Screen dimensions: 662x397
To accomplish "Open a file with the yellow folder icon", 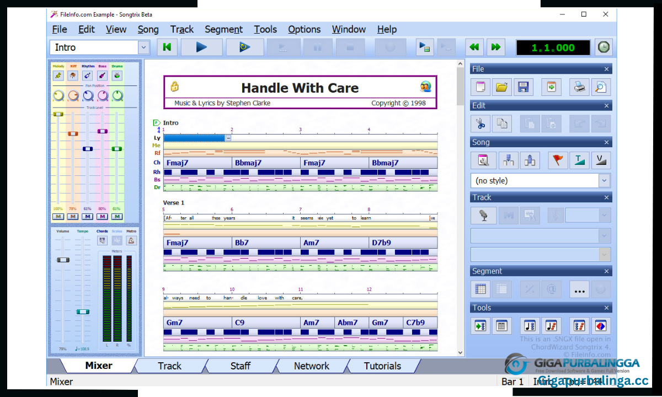I will (x=501, y=87).
